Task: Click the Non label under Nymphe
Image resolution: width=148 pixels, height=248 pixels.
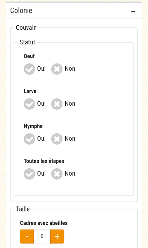Action: [70, 139]
